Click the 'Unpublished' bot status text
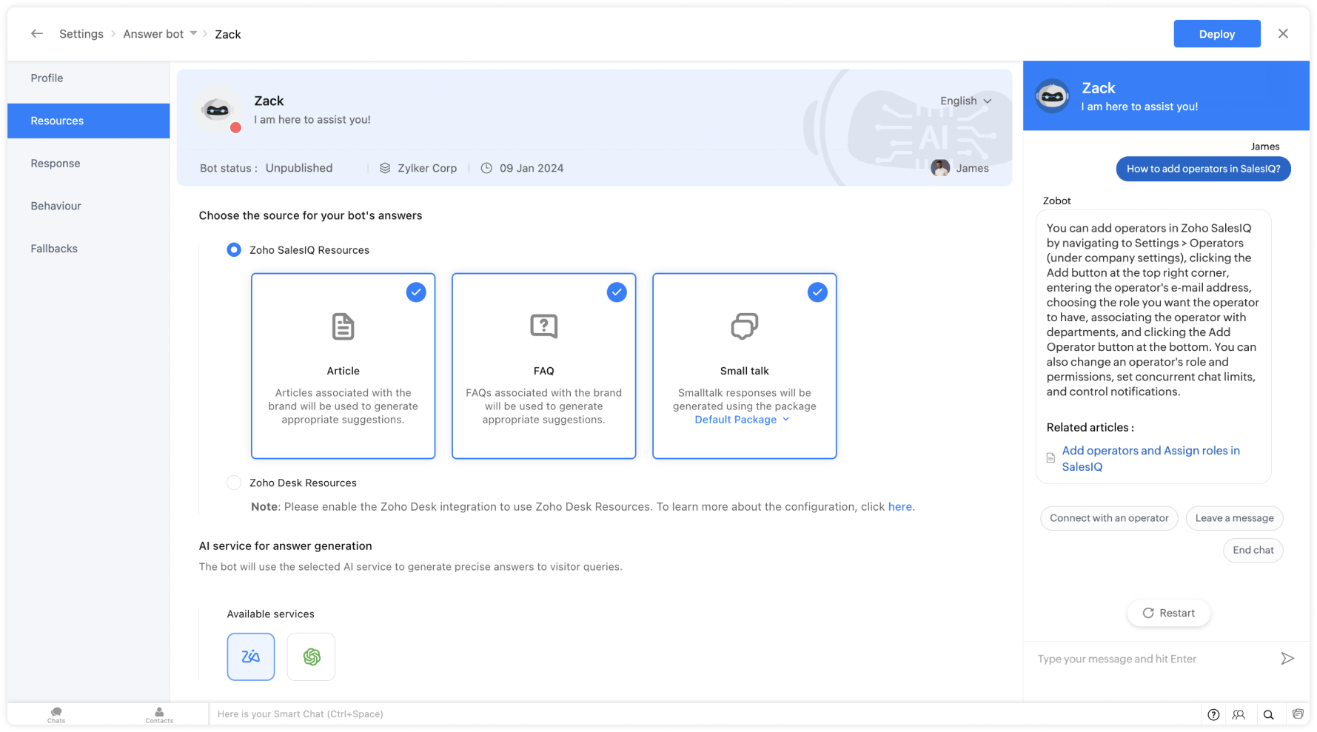The image size is (1317, 732). click(299, 168)
